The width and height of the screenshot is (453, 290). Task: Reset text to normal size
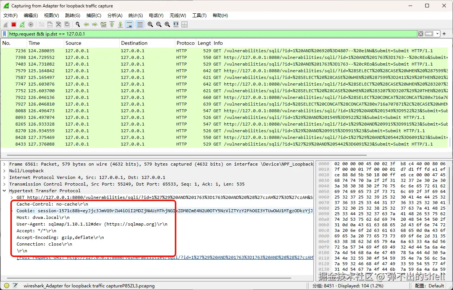click(x=167, y=24)
